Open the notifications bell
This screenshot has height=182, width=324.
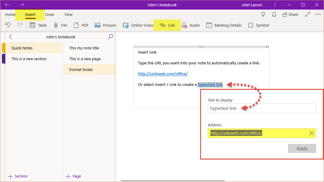(274, 14)
